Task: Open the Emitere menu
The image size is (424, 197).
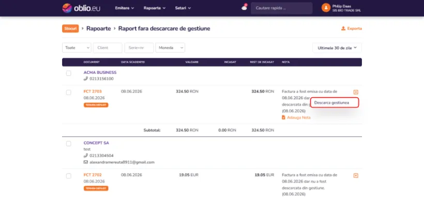Action: click(x=125, y=8)
